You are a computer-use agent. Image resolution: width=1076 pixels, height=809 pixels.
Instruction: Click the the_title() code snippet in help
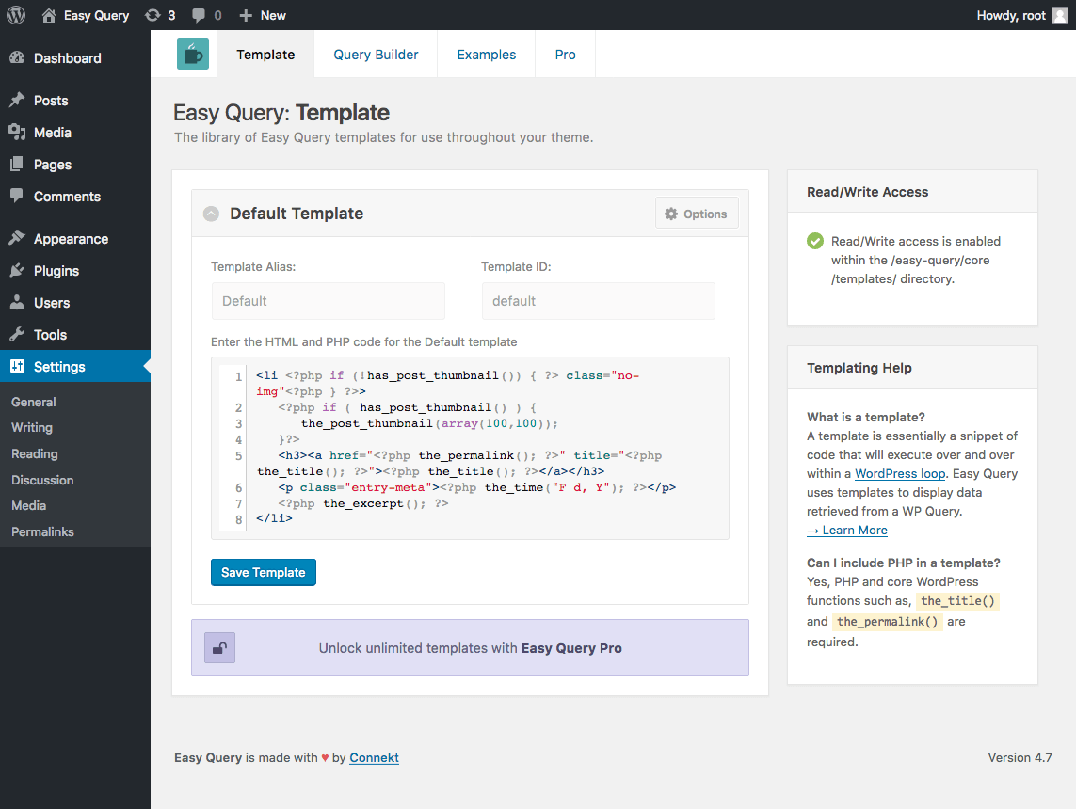957,601
